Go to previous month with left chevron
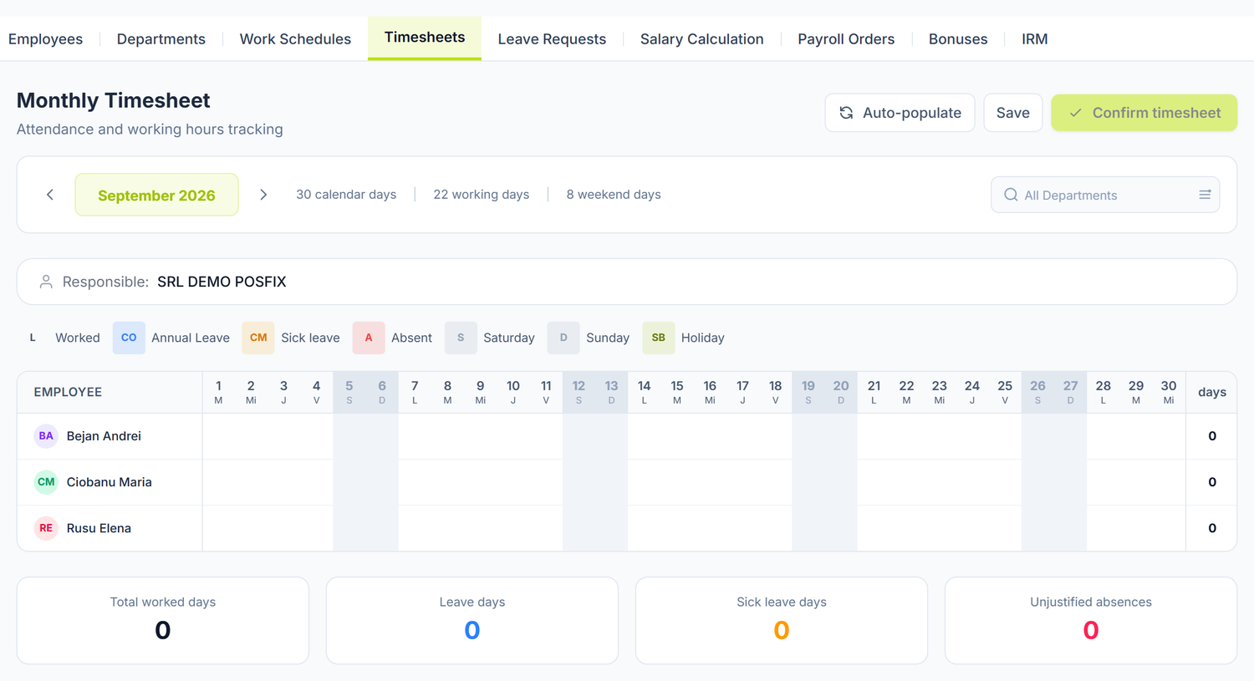The image size is (1254, 681). pos(50,195)
